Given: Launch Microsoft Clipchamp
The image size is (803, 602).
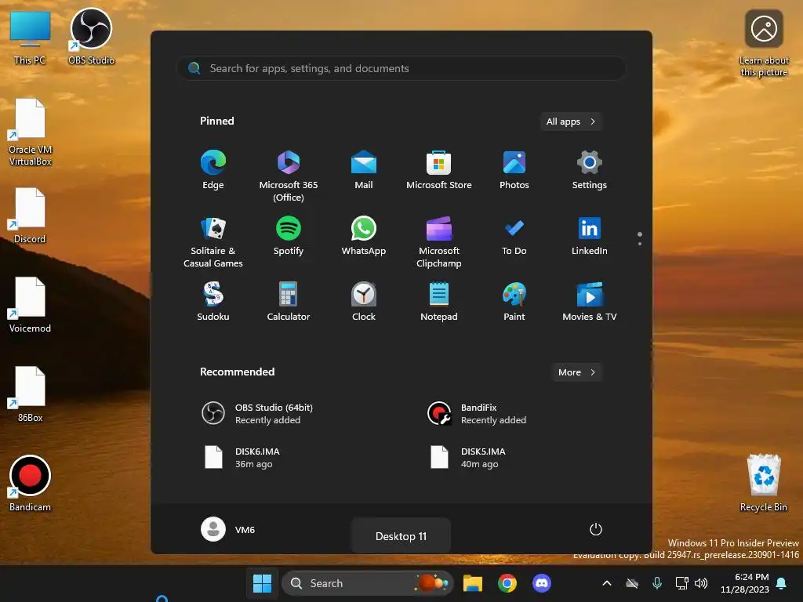Looking at the screenshot, I should 439,241.
